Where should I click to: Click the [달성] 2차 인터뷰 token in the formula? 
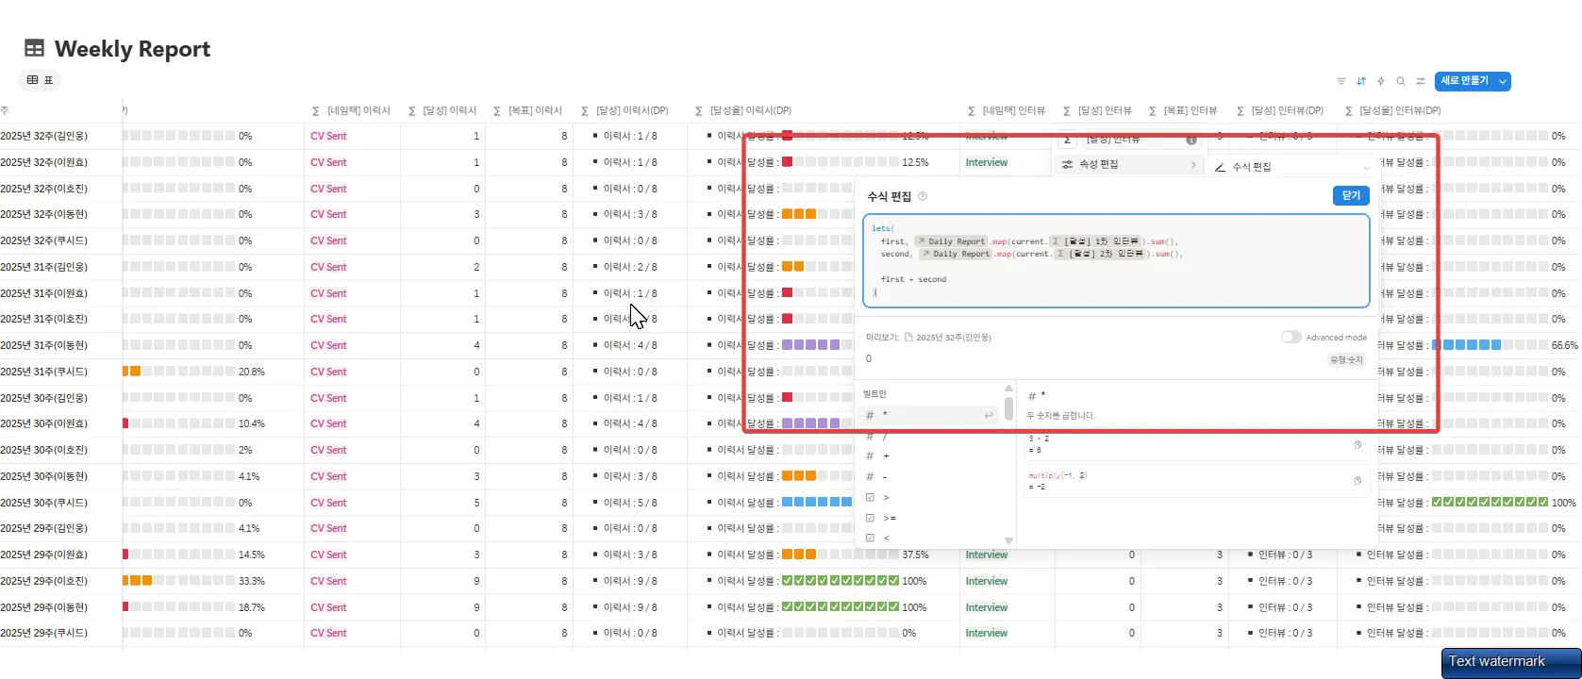(1097, 254)
